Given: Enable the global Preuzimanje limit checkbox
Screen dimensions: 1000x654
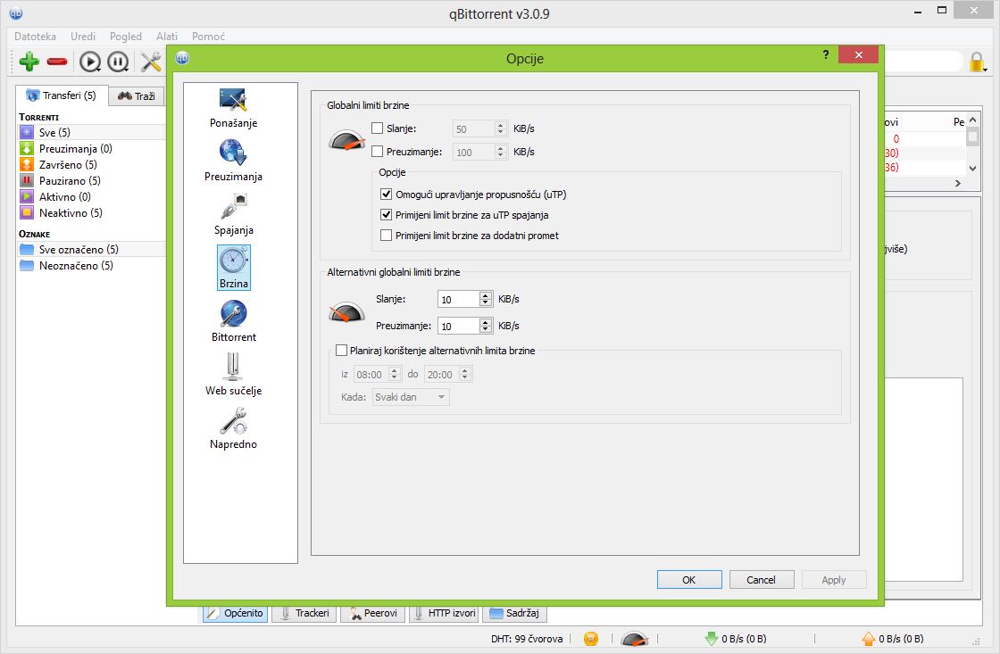Looking at the screenshot, I should click(377, 151).
